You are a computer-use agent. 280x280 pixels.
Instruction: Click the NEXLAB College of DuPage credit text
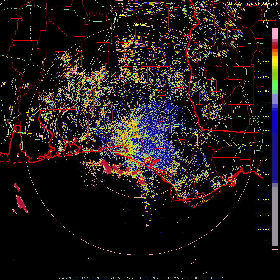point(251,3)
